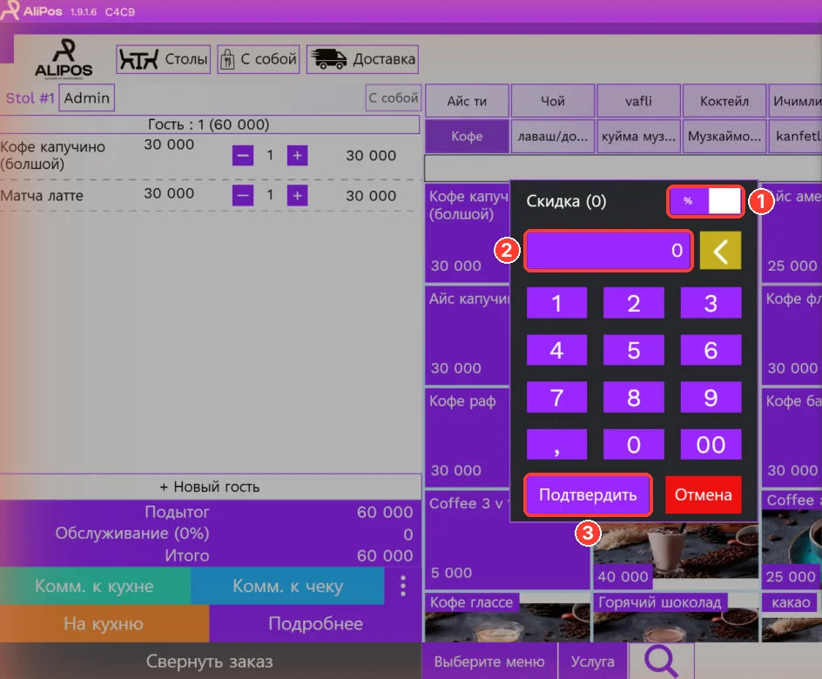
Task: Send order with На кухню
Action: click(104, 623)
